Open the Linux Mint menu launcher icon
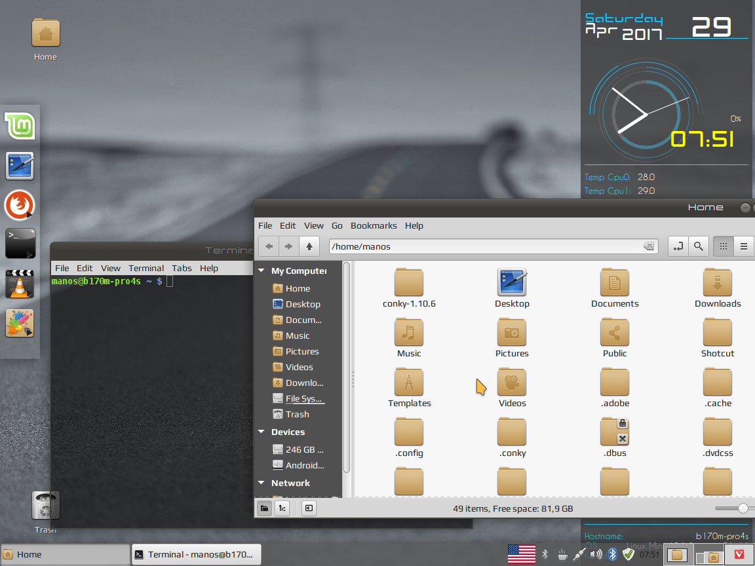This screenshot has height=566, width=755. (20, 126)
